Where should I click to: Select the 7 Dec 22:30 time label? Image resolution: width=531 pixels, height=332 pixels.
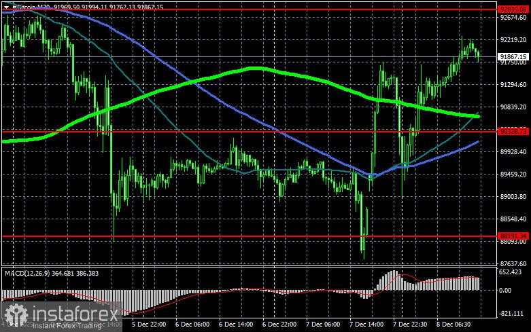click(410, 324)
